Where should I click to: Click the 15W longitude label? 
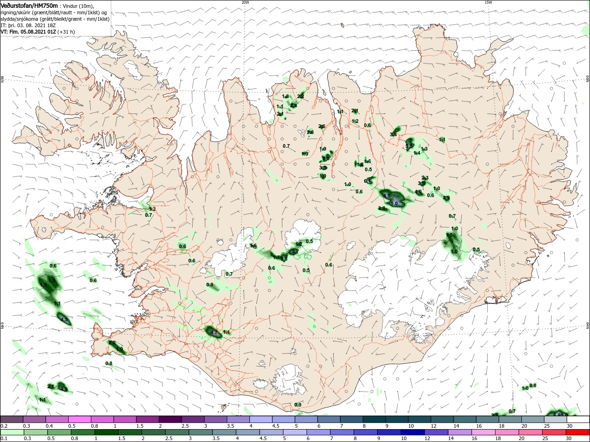coord(488,2)
